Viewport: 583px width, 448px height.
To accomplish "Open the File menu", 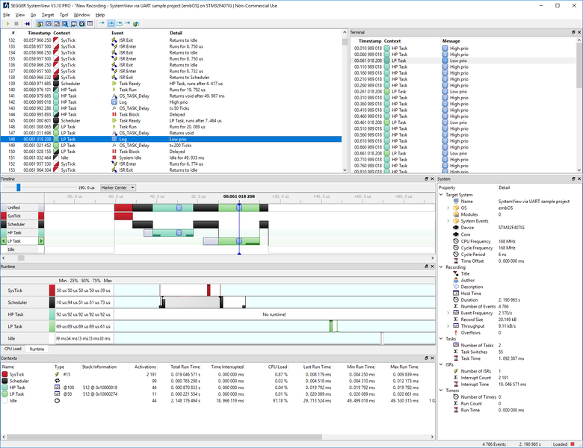I will (x=6, y=15).
